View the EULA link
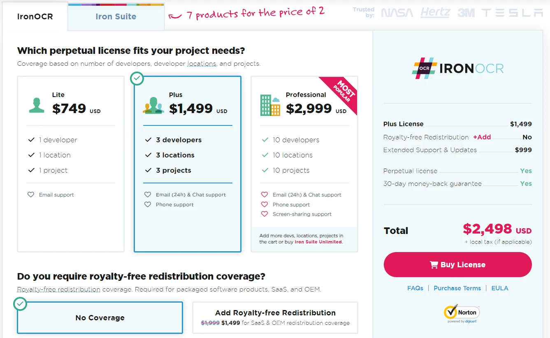The width and height of the screenshot is (550, 338). 500,288
